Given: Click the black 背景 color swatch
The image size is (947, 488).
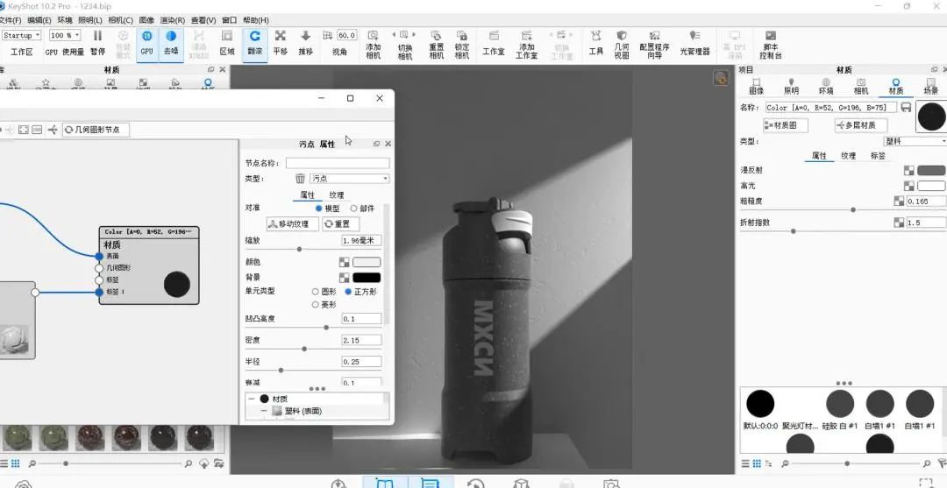Looking at the screenshot, I should coord(367,278).
